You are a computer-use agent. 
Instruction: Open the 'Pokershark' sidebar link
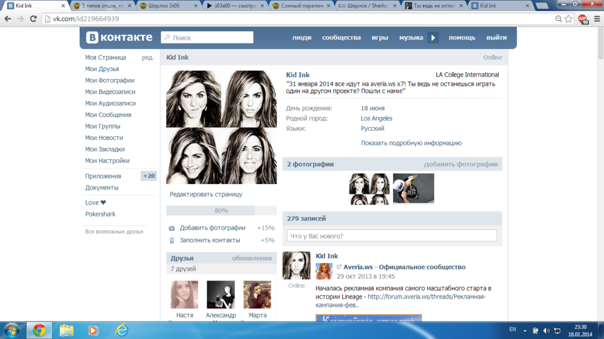tap(100, 214)
